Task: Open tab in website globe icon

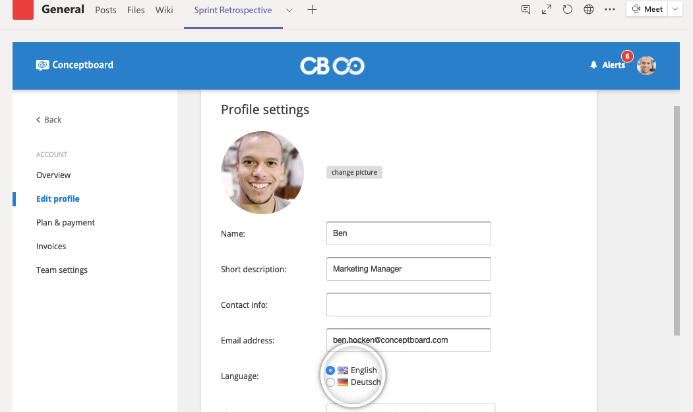Action: 589,10
